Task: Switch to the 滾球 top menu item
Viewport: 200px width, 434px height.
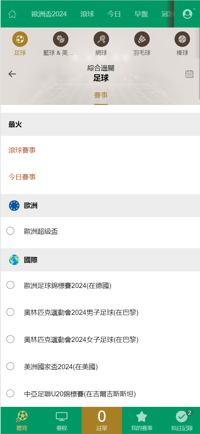Action: point(87,14)
